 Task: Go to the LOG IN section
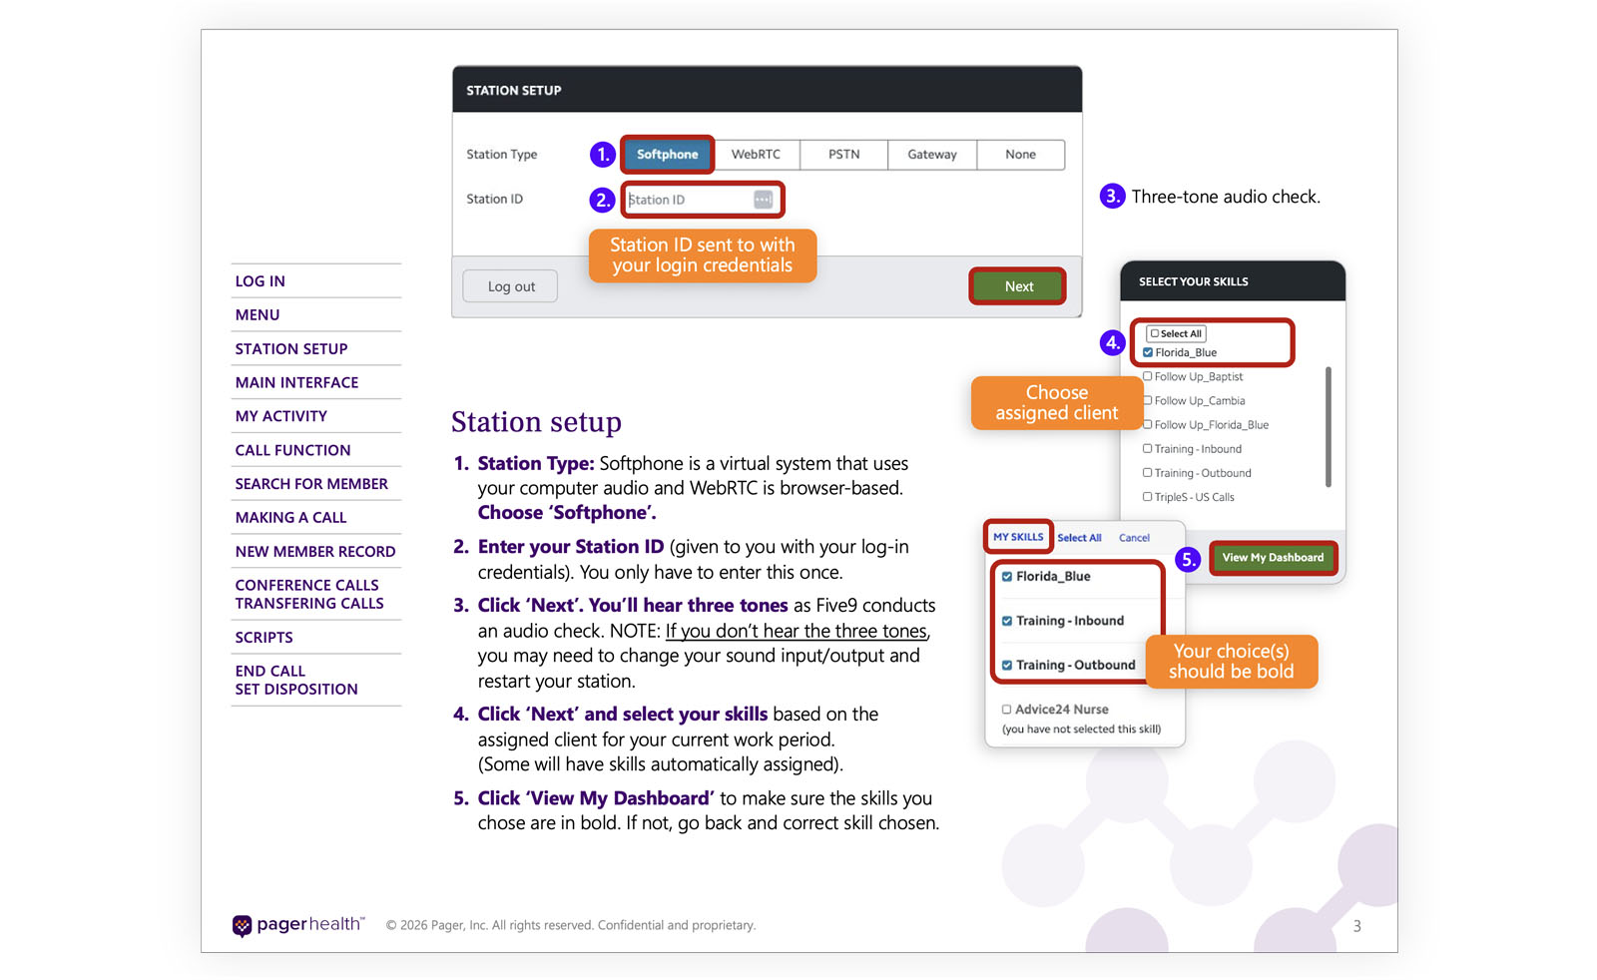coord(261,281)
